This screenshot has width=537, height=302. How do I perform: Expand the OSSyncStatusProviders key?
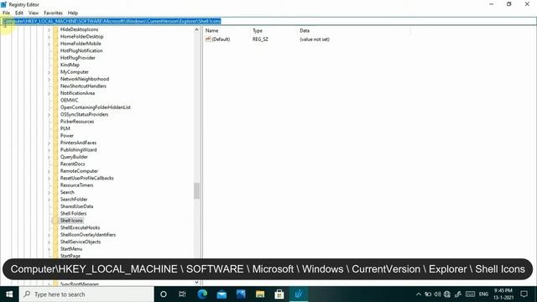pyautogui.click(x=49, y=115)
